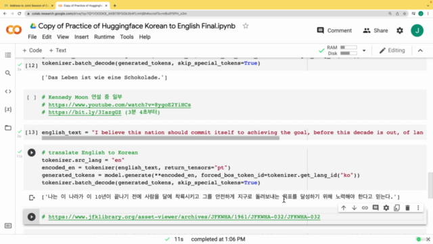Move the selected cell up
The image size is (433, 244).
(x=344, y=208)
